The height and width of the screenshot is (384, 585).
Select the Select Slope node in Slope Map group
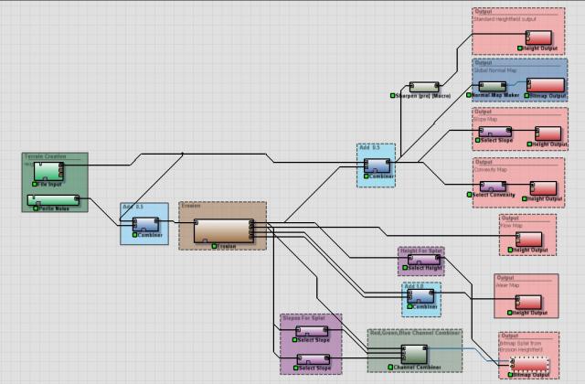(x=495, y=132)
